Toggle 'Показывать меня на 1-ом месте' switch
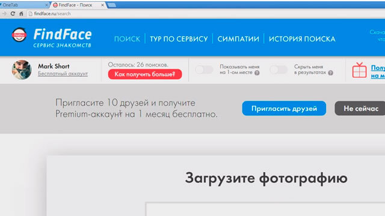This screenshot has height=216, width=385. 204,70
